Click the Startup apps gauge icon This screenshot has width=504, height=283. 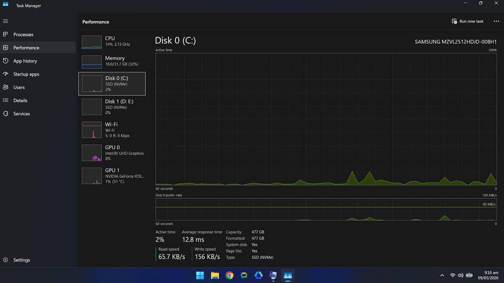(x=6, y=74)
